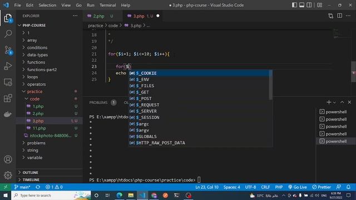
Task: Click the feedback icon in status bar
Action: tap(339, 187)
